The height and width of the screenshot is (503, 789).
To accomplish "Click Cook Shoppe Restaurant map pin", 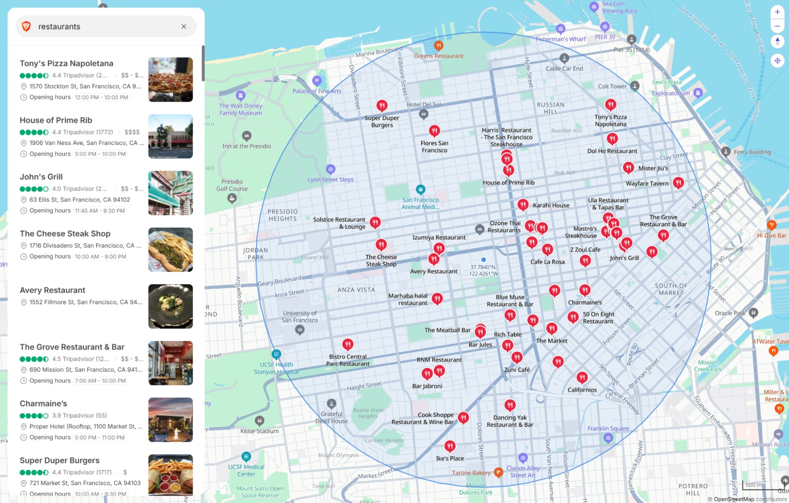I will click(463, 418).
